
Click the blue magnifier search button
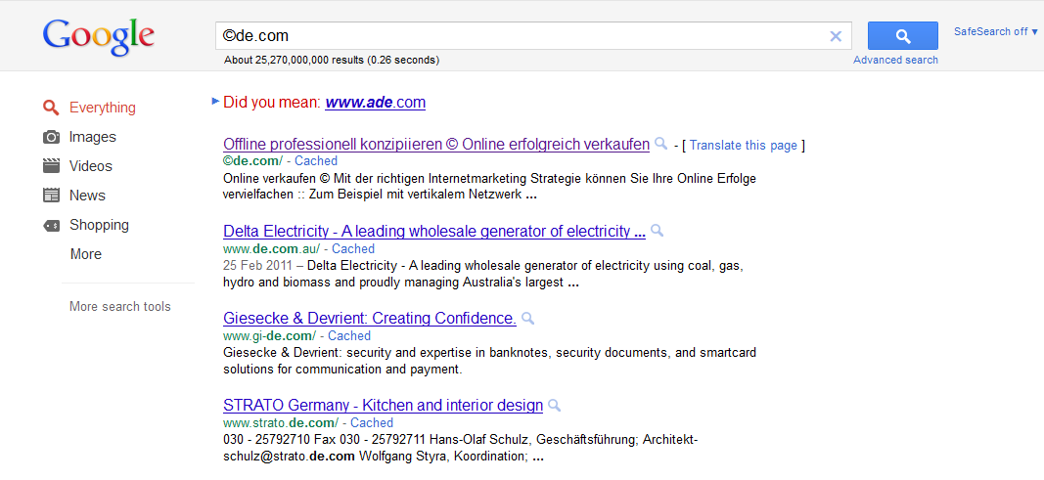[903, 36]
